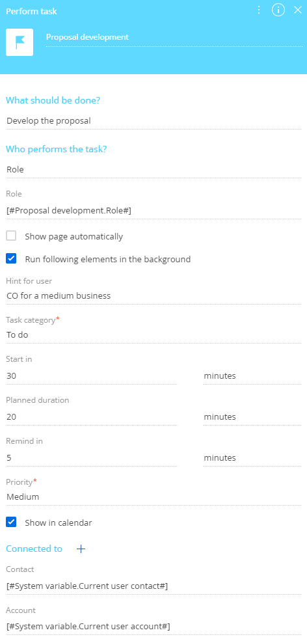Click the Develop the proposal text field
Viewport: 307px width, 639px height.
[x=153, y=121]
